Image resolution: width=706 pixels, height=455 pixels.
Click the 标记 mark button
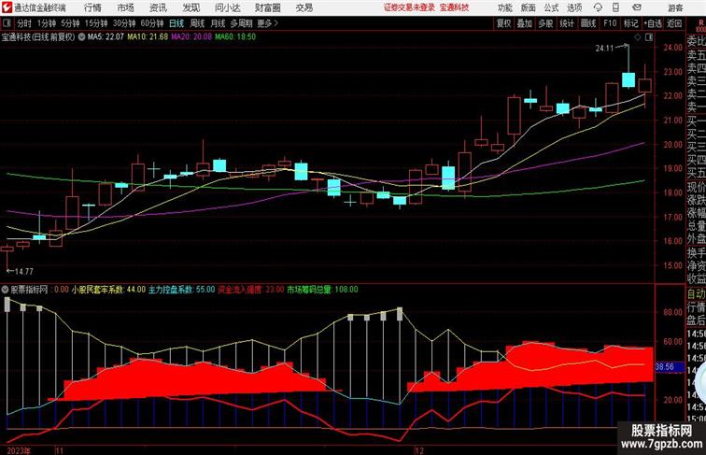(x=630, y=23)
